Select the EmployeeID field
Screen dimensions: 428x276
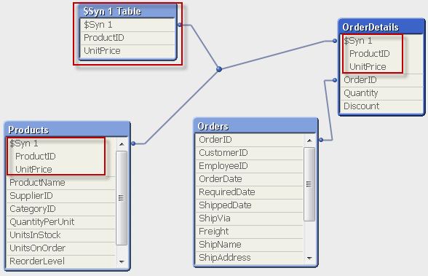pos(250,166)
